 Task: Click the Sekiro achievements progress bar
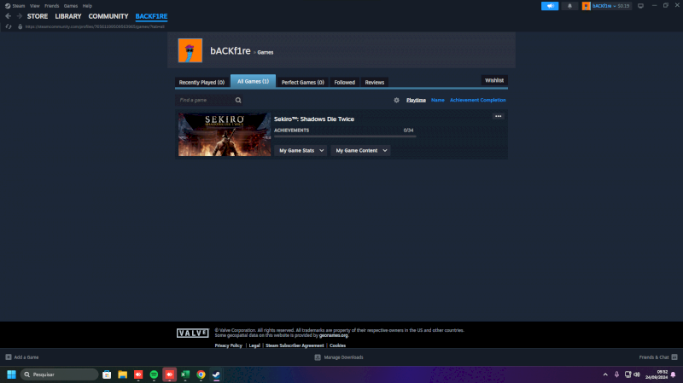click(345, 136)
